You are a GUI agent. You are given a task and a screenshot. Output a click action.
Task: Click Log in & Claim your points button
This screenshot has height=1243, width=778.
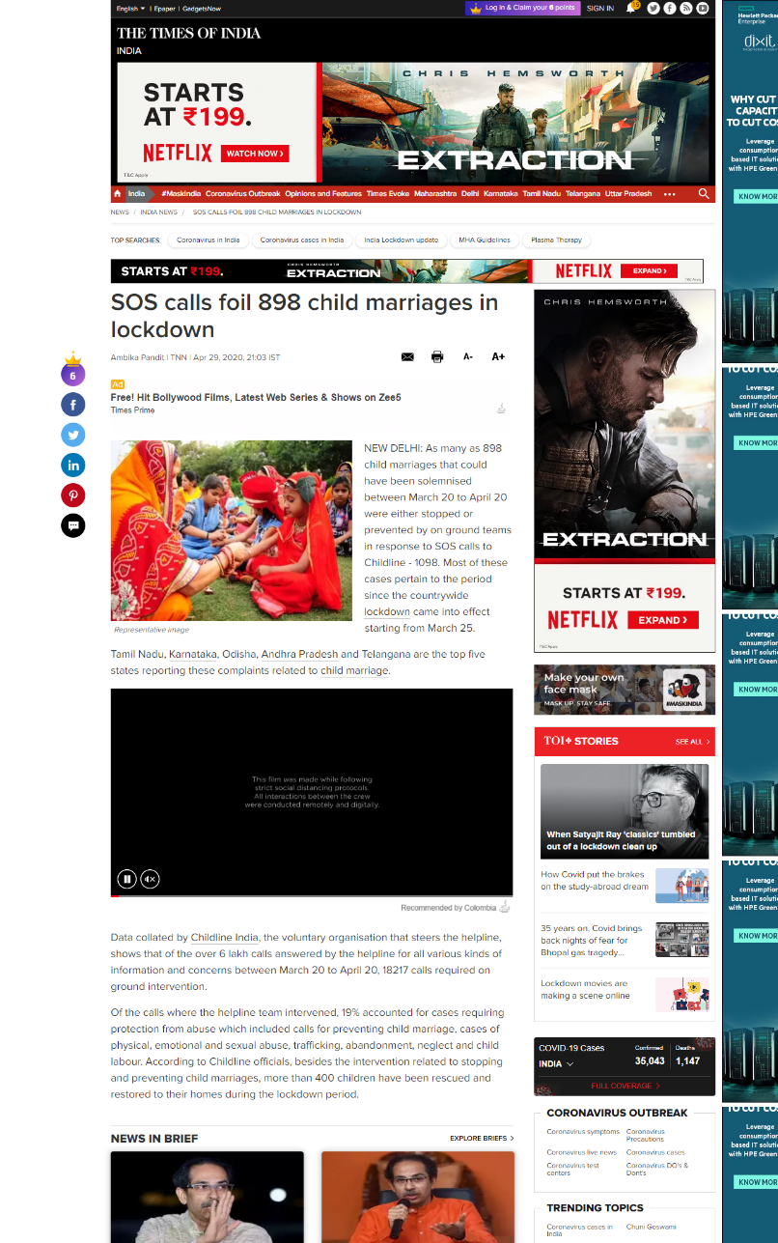522,8
